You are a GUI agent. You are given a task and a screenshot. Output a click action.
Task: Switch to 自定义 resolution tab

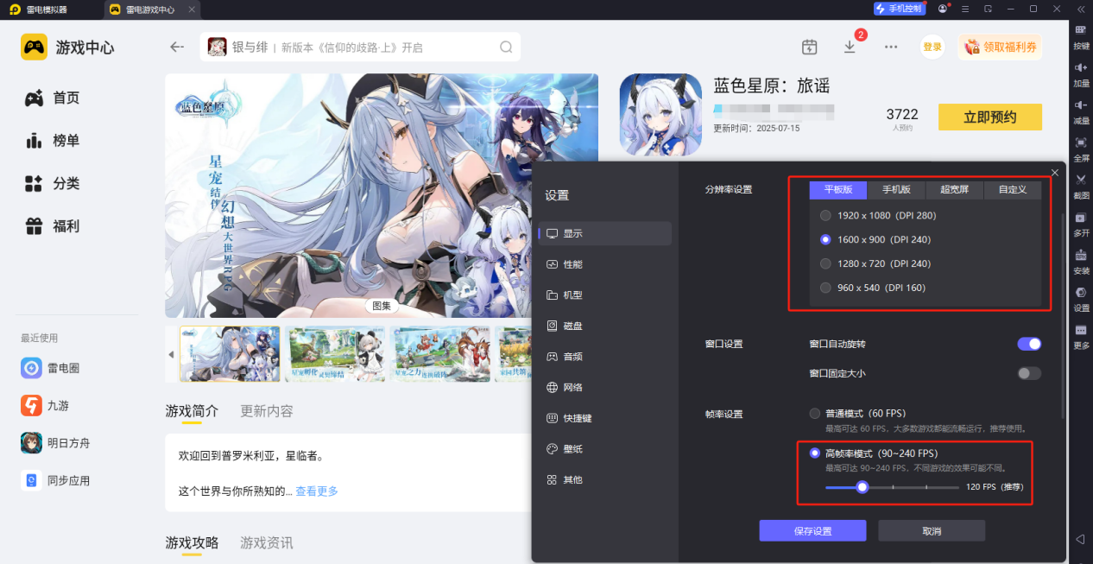1013,189
